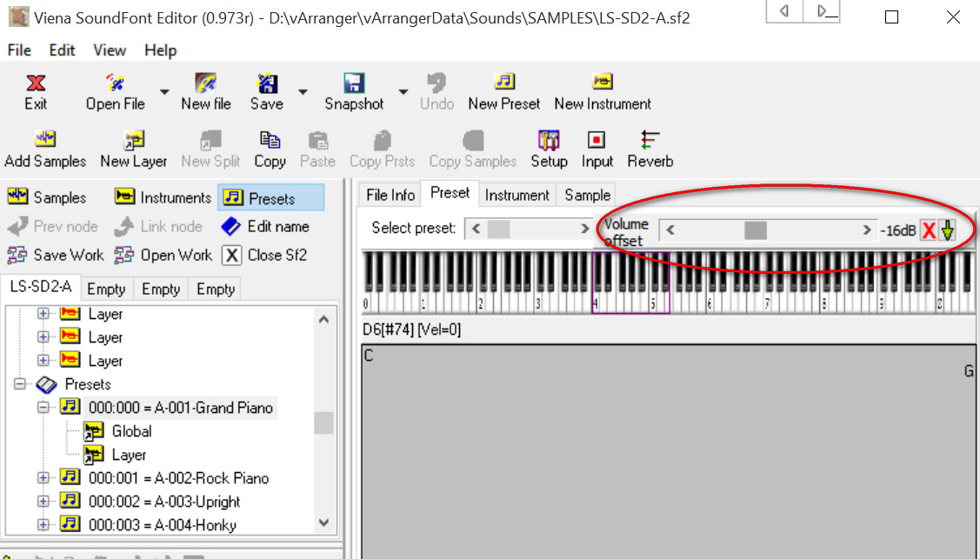The width and height of the screenshot is (980, 559).
Task: Expand the A-004-Honky preset
Action: pos(43,524)
